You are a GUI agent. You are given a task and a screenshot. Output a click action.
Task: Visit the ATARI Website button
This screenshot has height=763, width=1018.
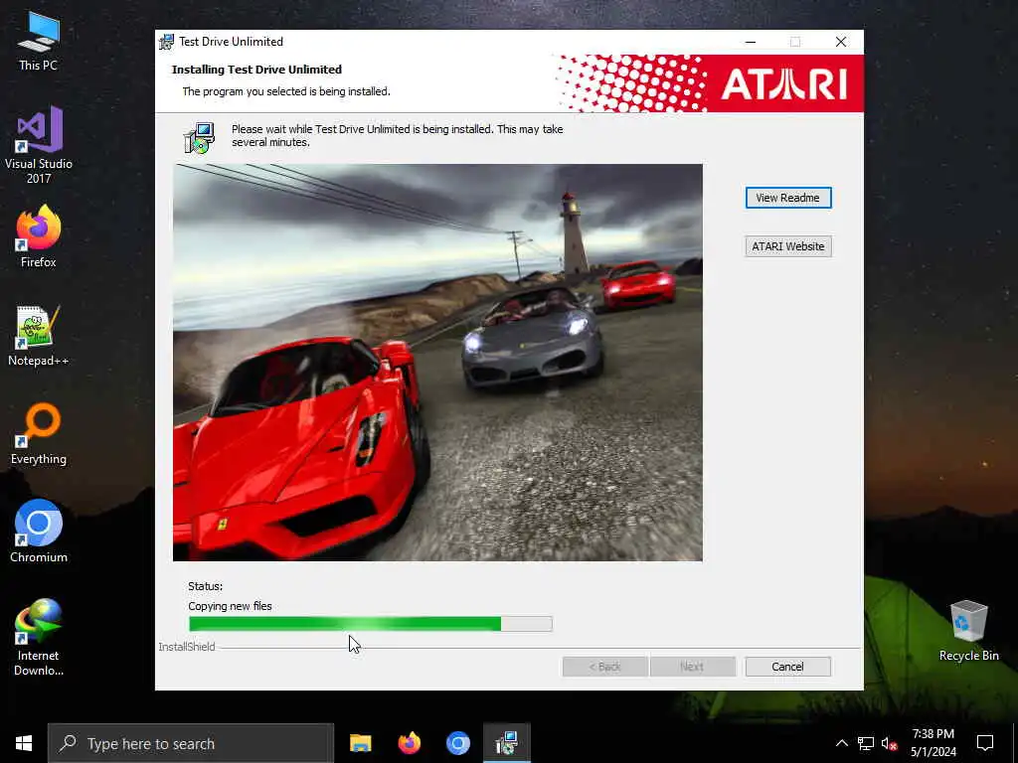[x=788, y=246]
